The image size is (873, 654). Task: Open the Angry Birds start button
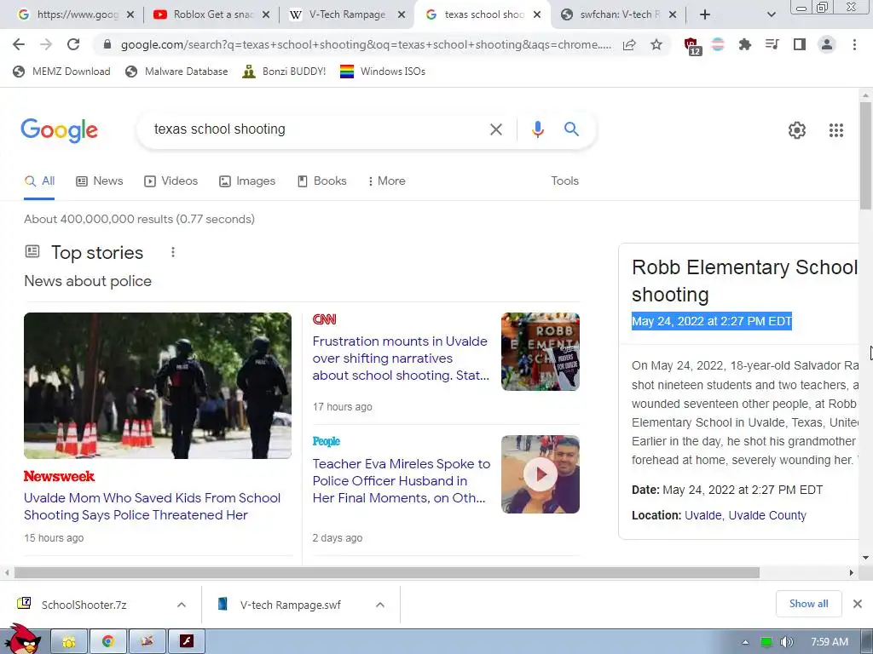pos(23,640)
